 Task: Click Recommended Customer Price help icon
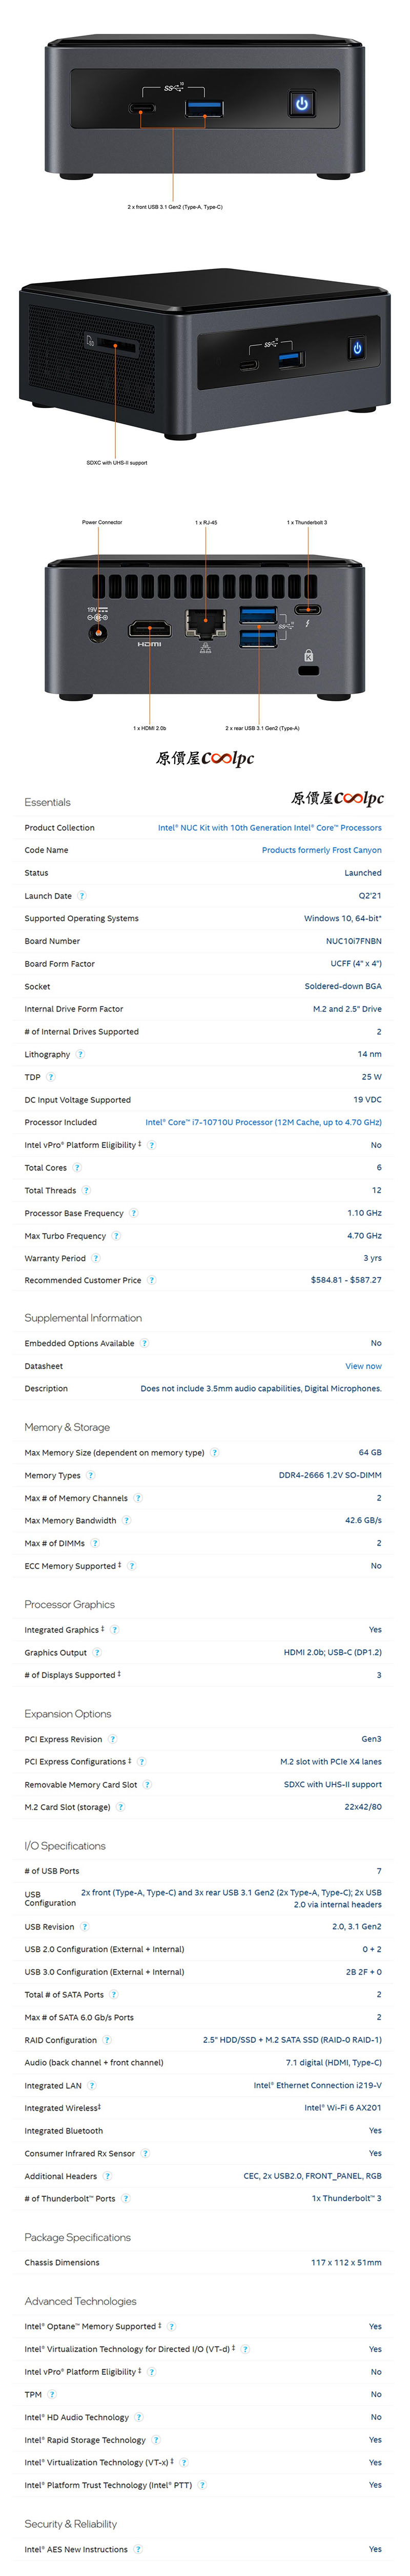(152, 1280)
